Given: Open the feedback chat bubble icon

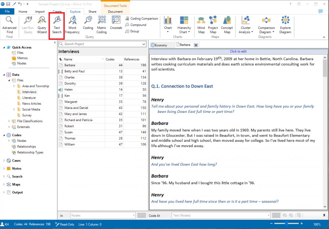Looking at the screenshot, I should 320,11.
